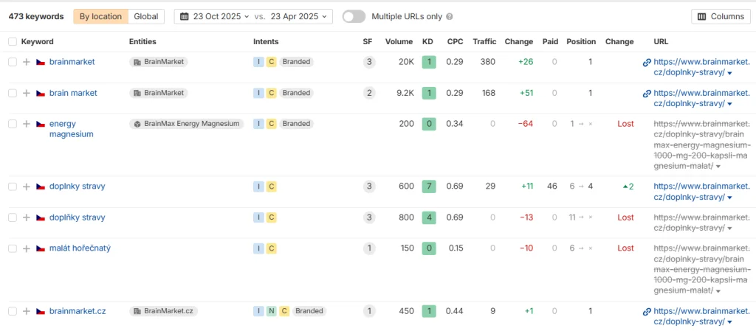
Task: Check the malát hořečnatý row checkbox
Action: click(x=13, y=248)
